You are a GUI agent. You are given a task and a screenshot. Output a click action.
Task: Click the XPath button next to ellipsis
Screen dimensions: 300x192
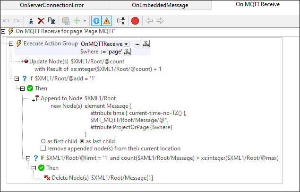[146, 44]
